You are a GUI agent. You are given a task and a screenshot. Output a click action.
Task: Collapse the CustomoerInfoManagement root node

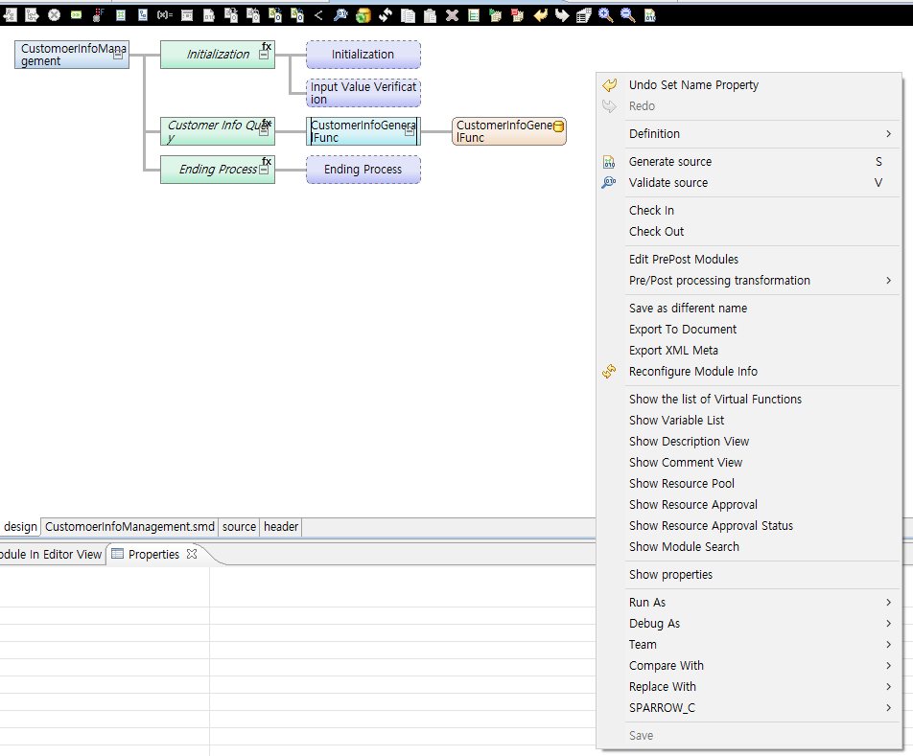[x=118, y=56]
